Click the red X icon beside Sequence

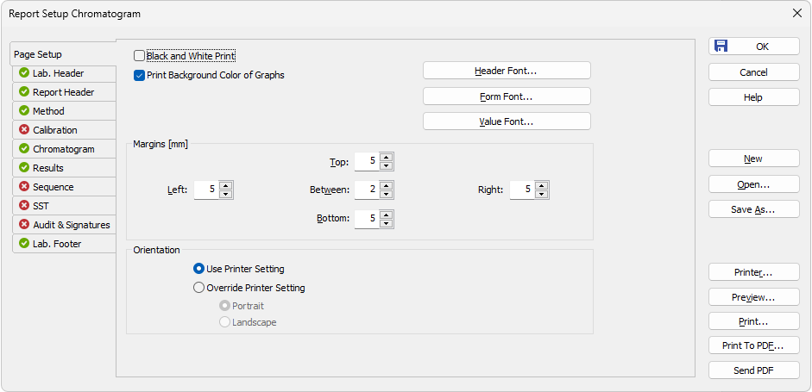pyautogui.click(x=23, y=187)
